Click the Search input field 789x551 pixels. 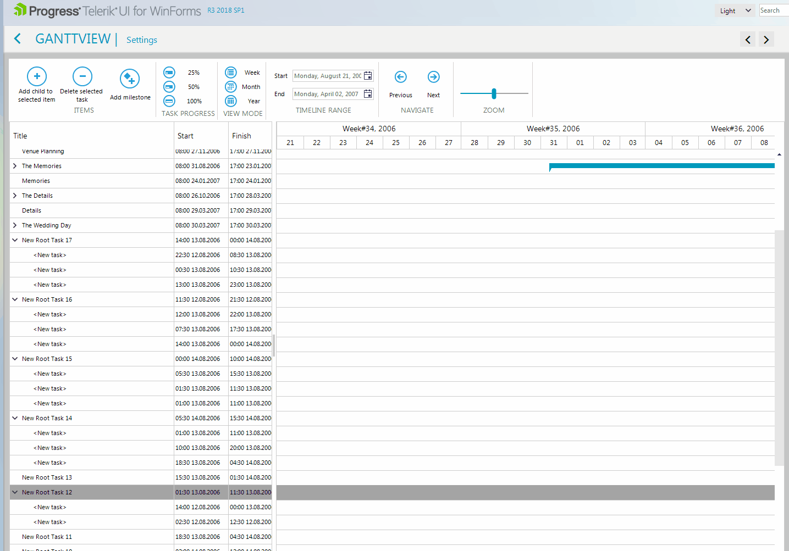(773, 10)
